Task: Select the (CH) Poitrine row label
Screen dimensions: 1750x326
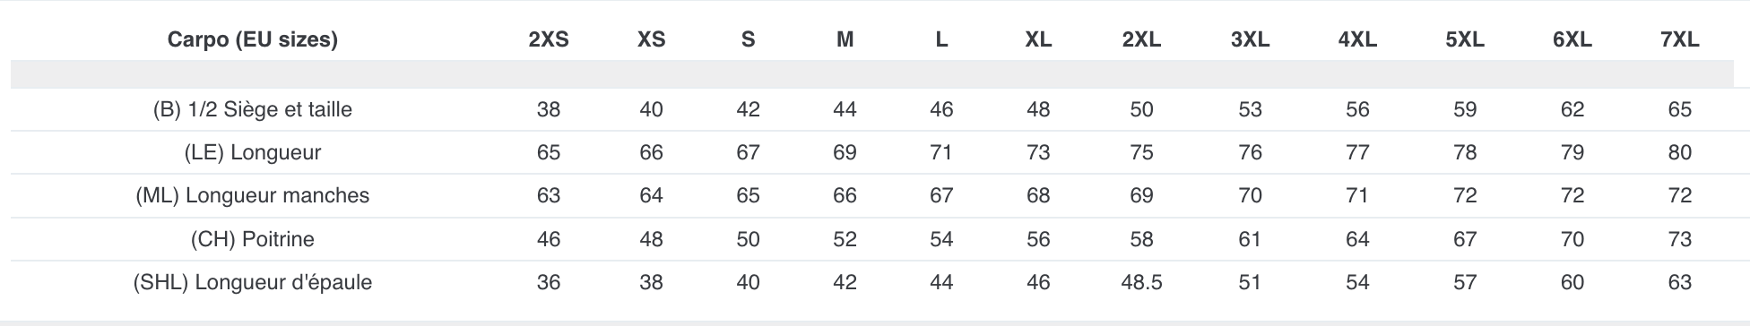Action: point(253,239)
